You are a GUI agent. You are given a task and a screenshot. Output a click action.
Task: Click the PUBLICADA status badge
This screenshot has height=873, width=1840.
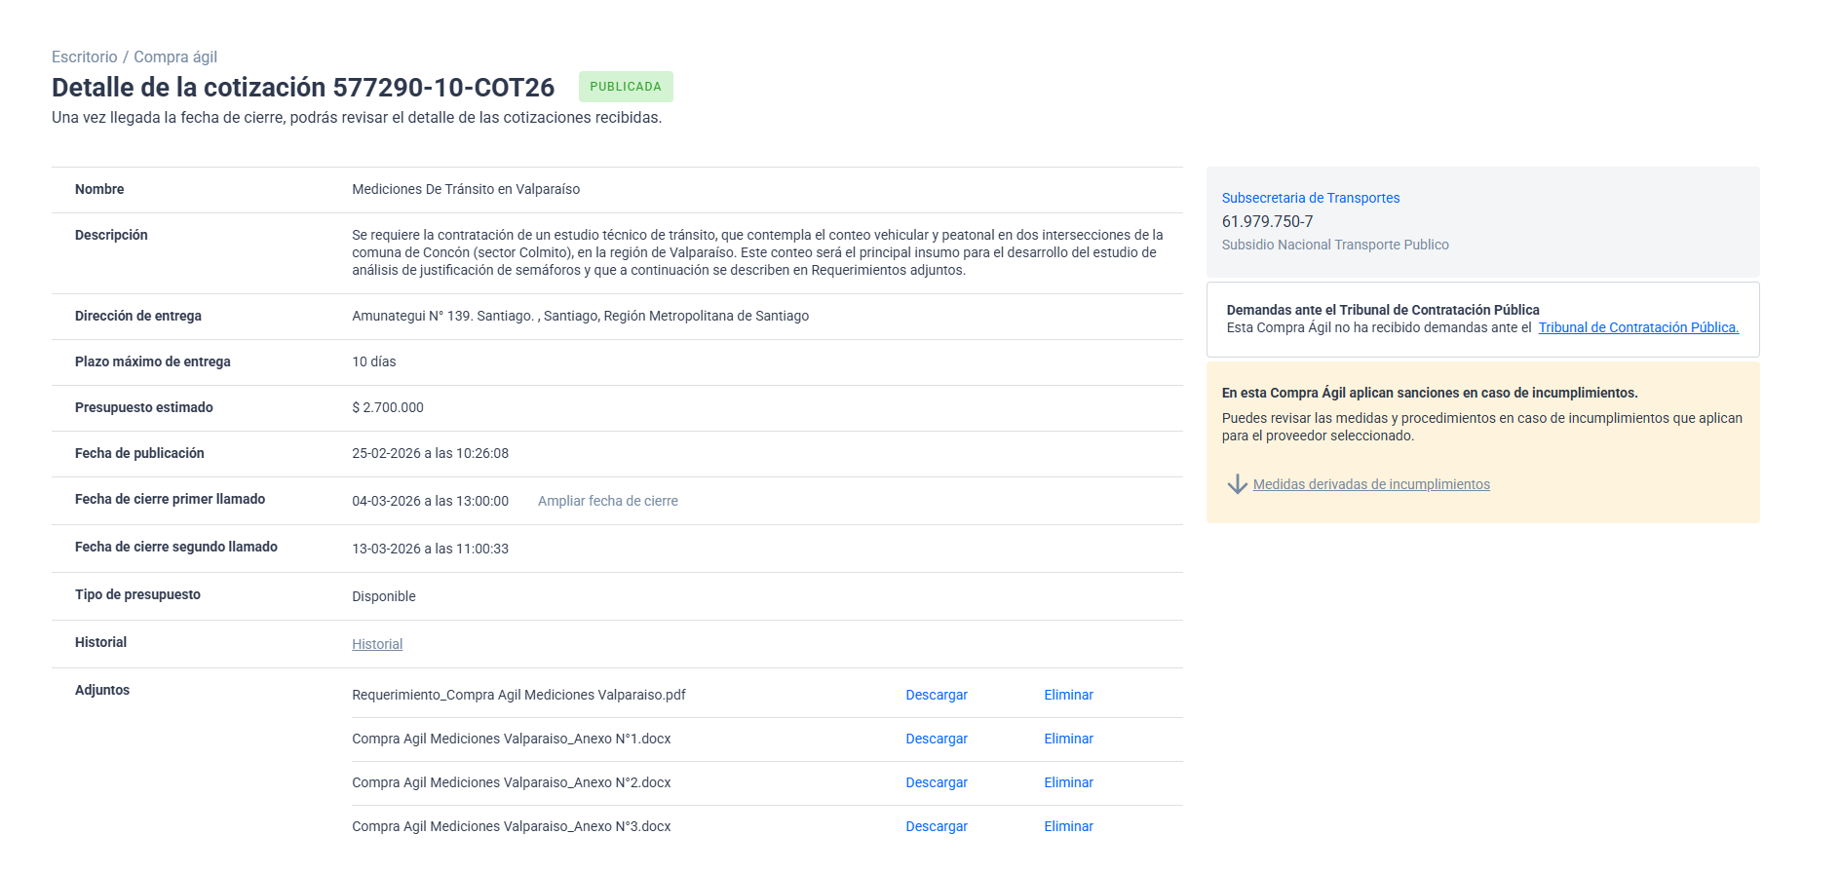click(x=625, y=87)
